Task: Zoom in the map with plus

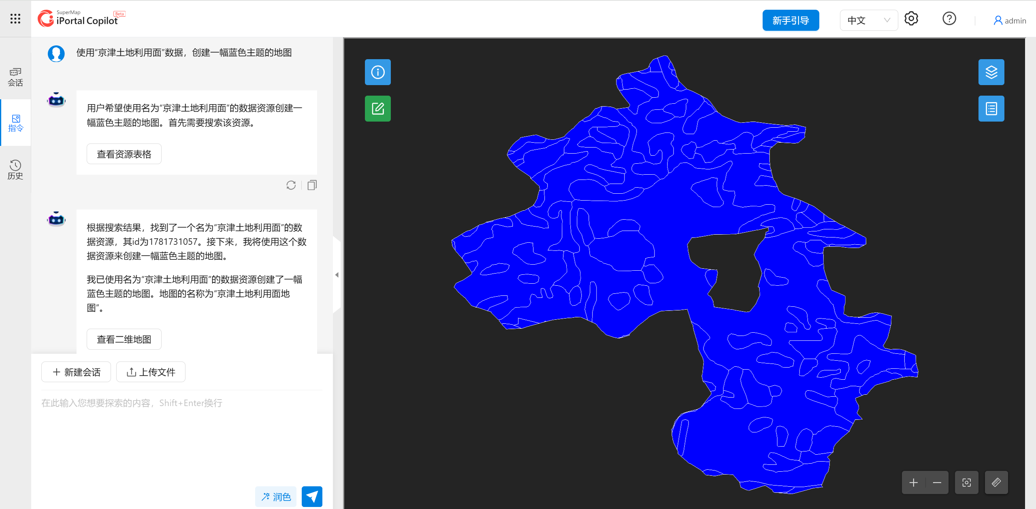Action: coord(914,483)
